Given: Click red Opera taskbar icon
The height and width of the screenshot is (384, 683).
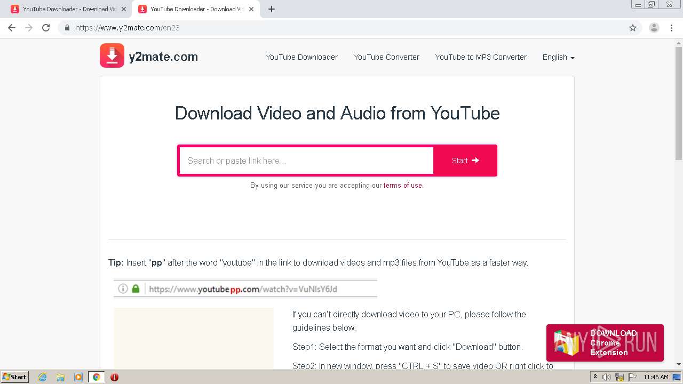Looking at the screenshot, I should coord(114,377).
